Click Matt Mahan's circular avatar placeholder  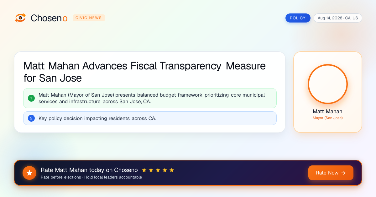(x=328, y=84)
